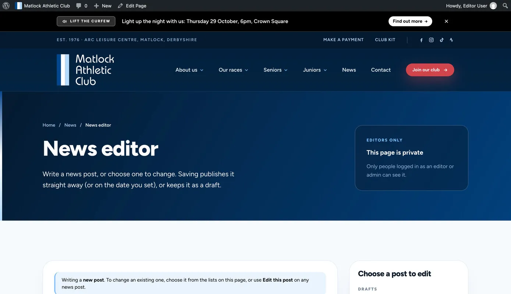Visit the club Facebook icon
511x294 pixels.
point(421,40)
